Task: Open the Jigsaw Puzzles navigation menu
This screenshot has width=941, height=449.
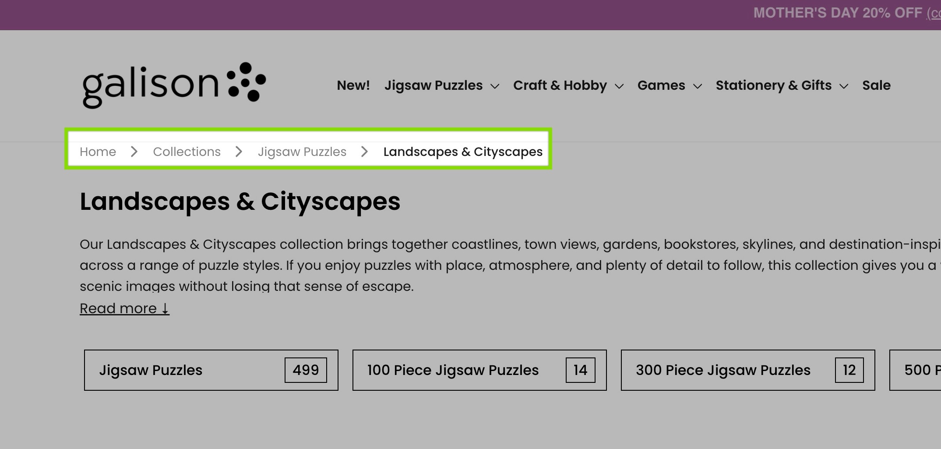Action: (433, 85)
